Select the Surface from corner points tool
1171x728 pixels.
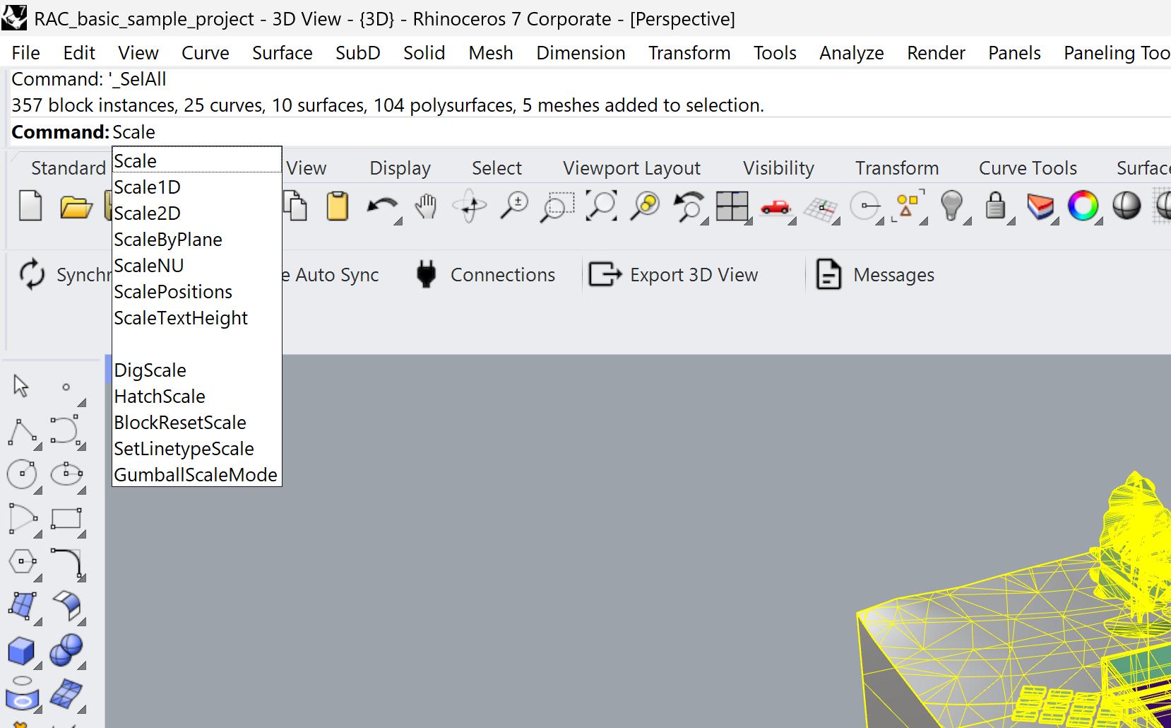[22, 606]
